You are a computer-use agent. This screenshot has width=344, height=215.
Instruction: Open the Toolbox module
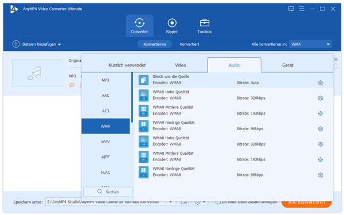coord(205,26)
